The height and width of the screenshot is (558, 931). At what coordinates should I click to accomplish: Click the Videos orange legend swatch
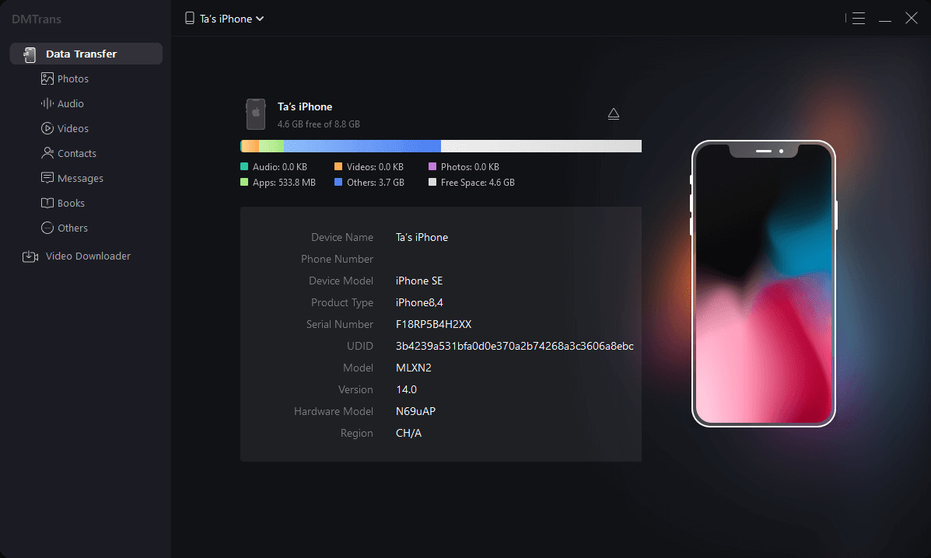[338, 166]
